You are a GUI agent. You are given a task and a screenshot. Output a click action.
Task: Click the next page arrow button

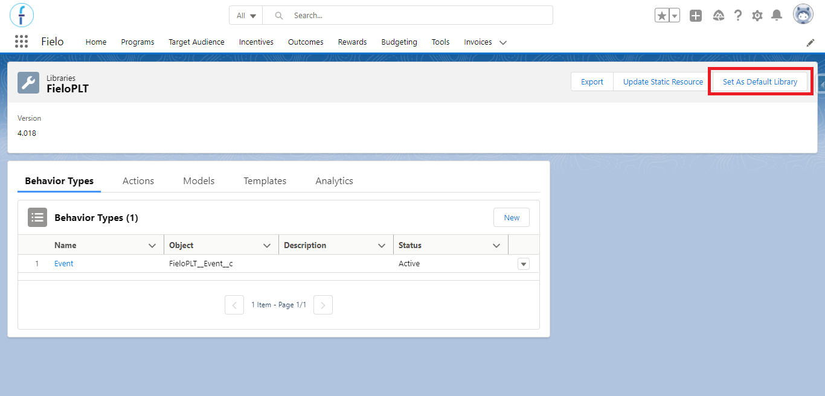tap(323, 305)
